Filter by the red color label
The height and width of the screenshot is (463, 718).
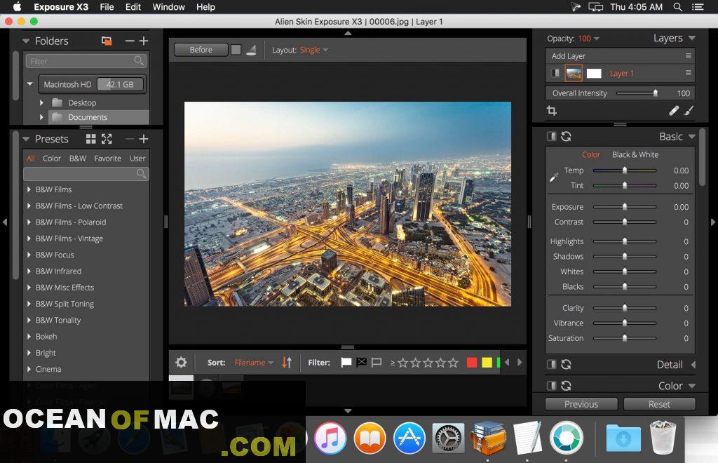coord(472,363)
